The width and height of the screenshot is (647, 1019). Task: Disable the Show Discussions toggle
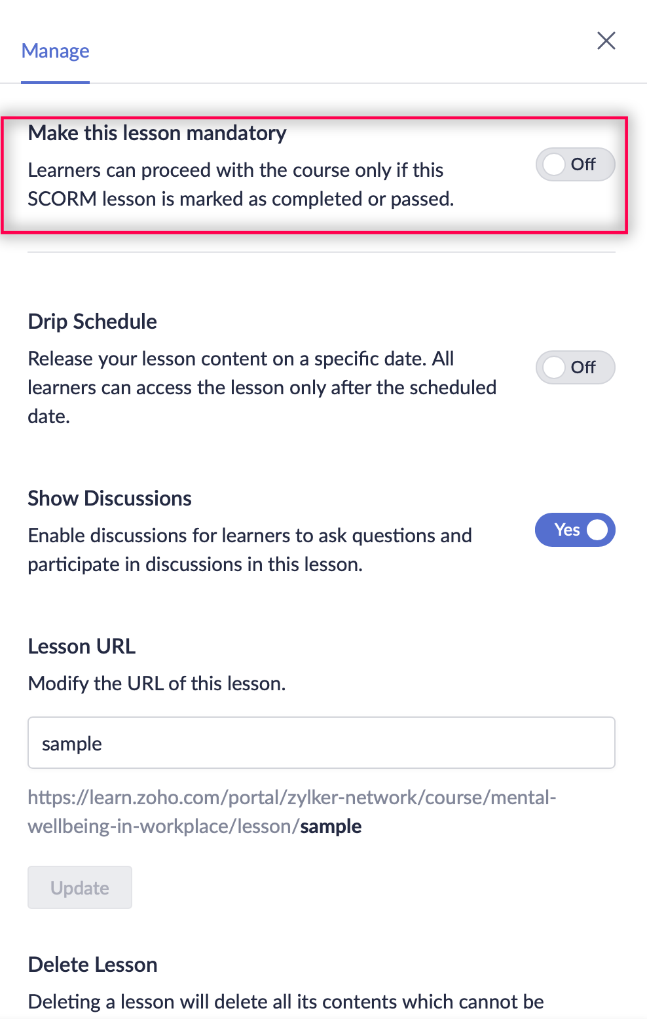tap(574, 530)
